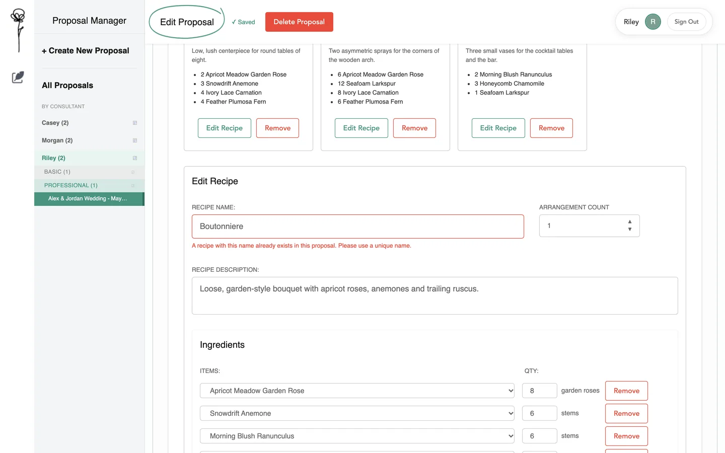The height and width of the screenshot is (453, 725).
Task: Click the Saved status indicator
Action: pyautogui.click(x=243, y=22)
